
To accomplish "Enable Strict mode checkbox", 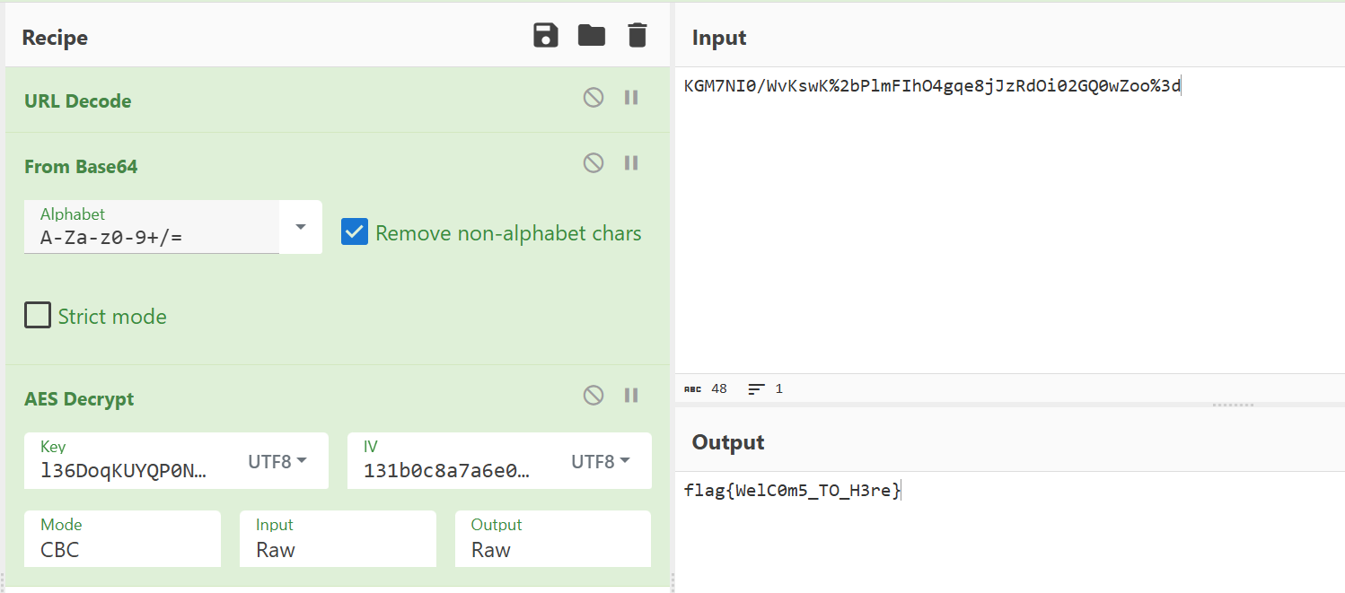I will coord(38,316).
